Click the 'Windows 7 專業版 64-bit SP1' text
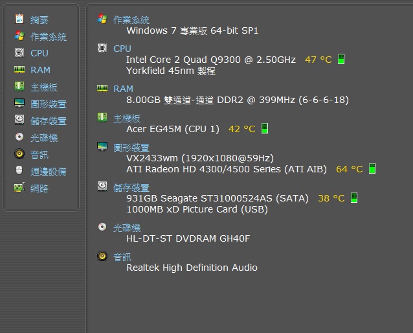This screenshot has height=333, width=413. click(x=192, y=30)
